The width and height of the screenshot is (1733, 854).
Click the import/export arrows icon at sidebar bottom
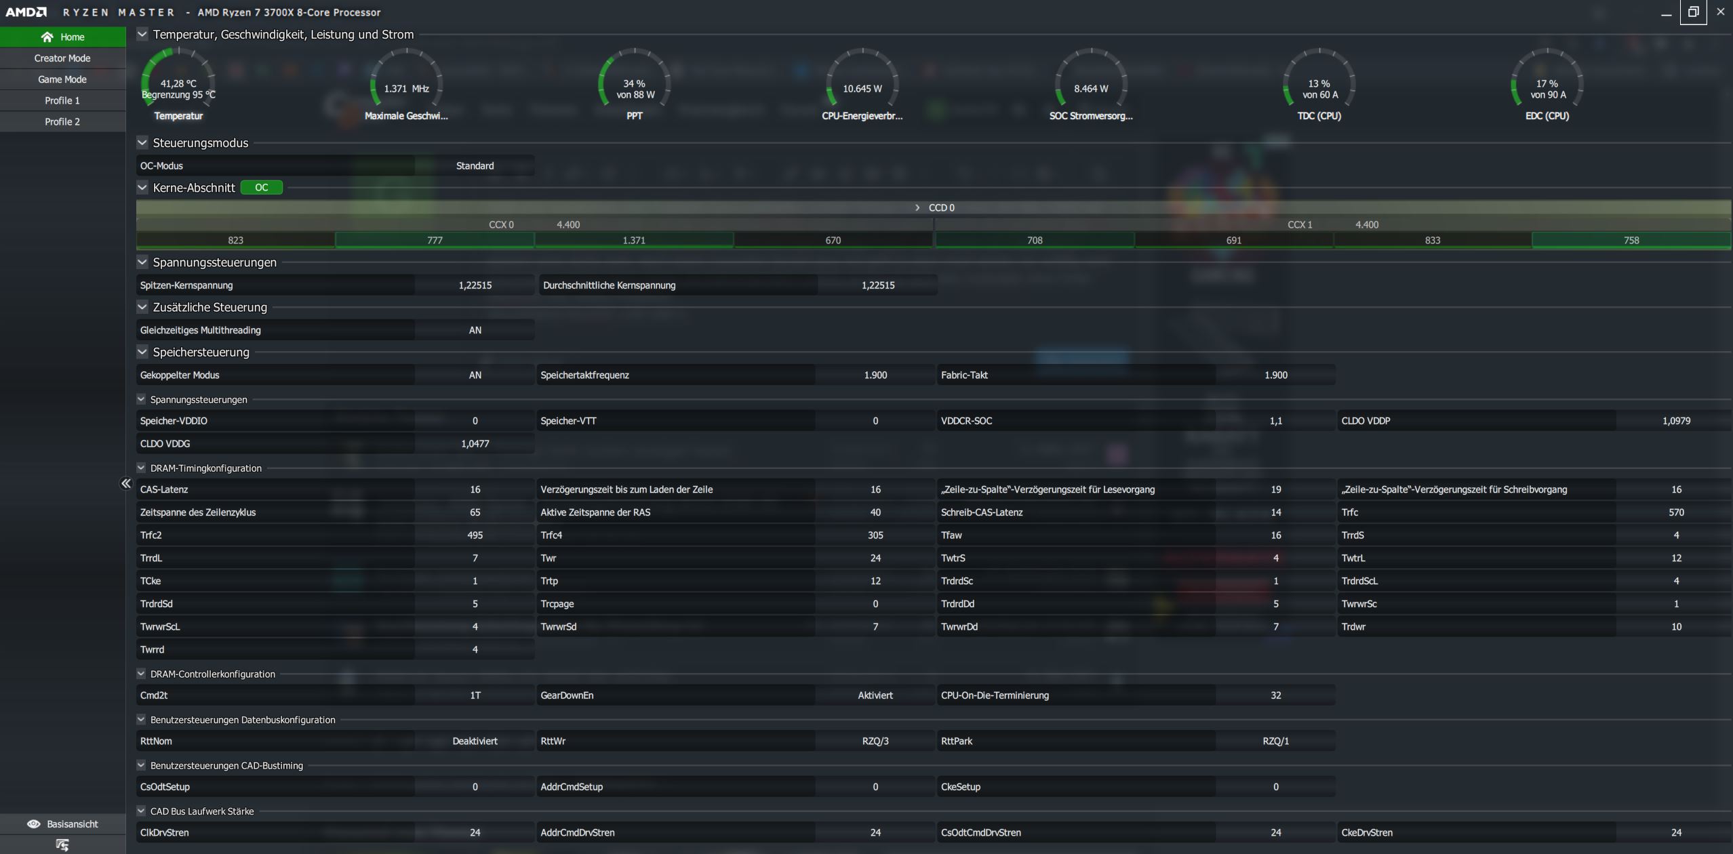point(62,845)
